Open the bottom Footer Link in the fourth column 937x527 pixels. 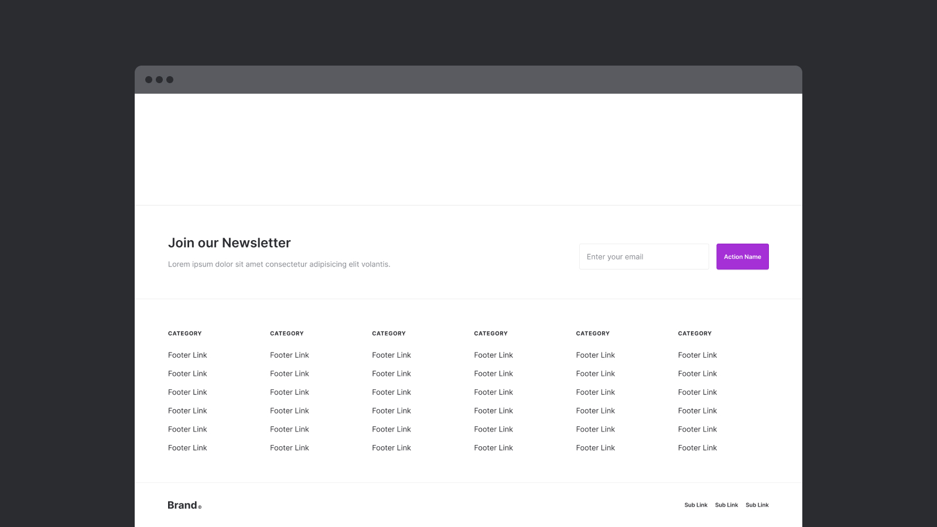point(493,448)
